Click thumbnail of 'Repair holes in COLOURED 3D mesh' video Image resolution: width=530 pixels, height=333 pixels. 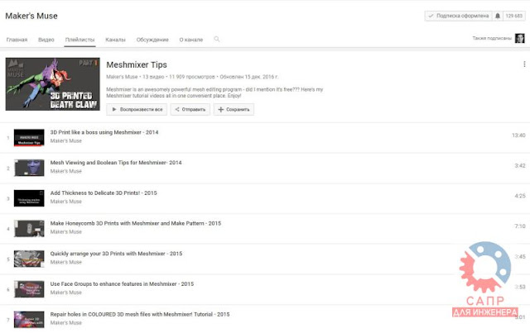[29, 320]
